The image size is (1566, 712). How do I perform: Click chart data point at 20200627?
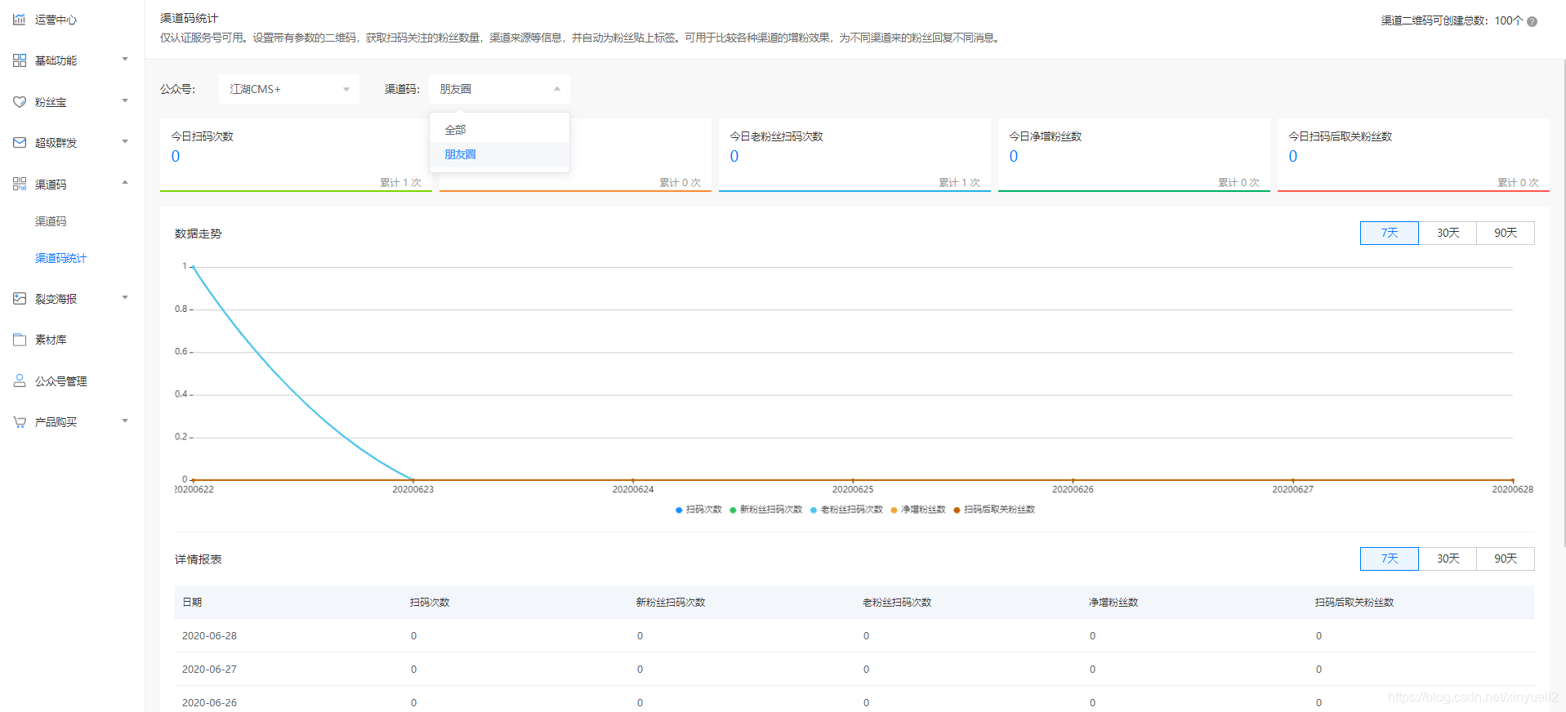[x=1293, y=480]
